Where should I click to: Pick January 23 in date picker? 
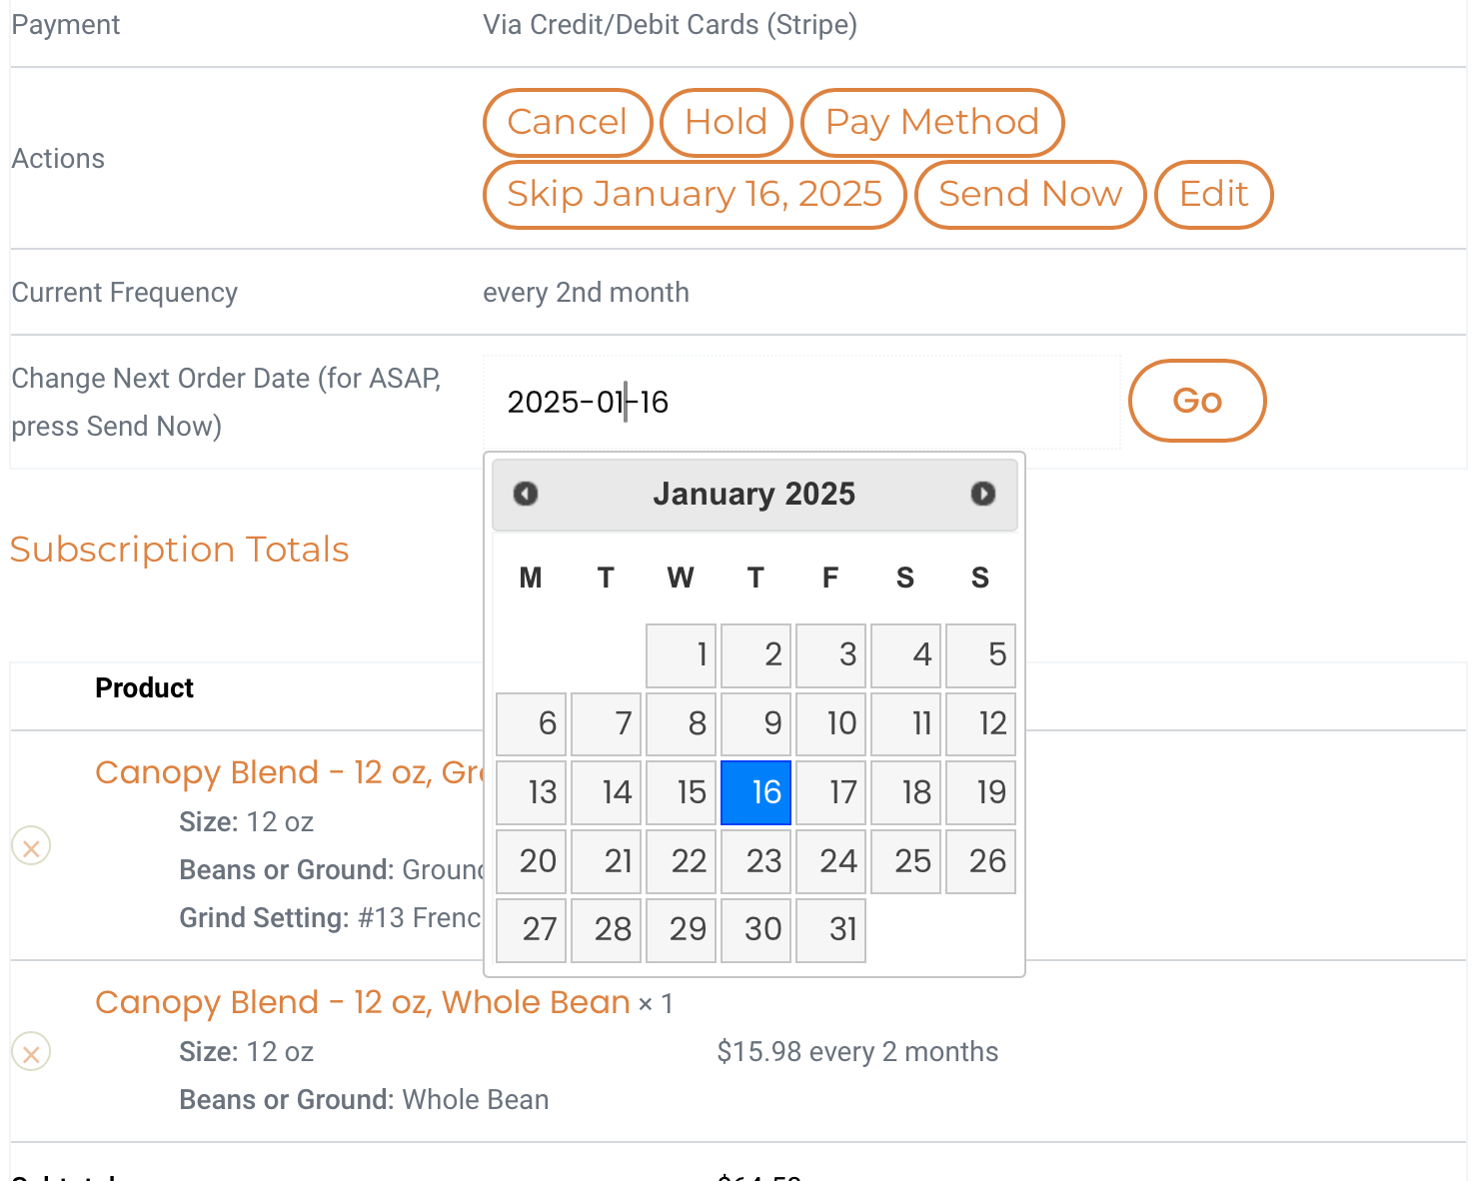[x=755, y=861]
